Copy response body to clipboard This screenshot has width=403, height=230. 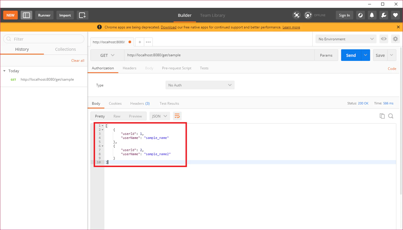382,116
